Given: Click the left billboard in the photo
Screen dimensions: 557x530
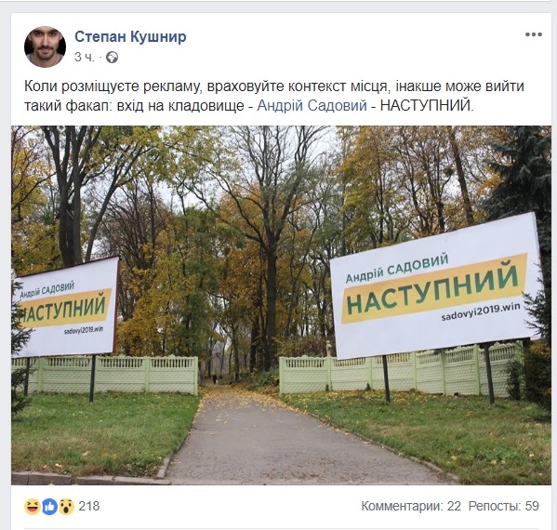Looking at the screenshot, I should click(65, 307).
